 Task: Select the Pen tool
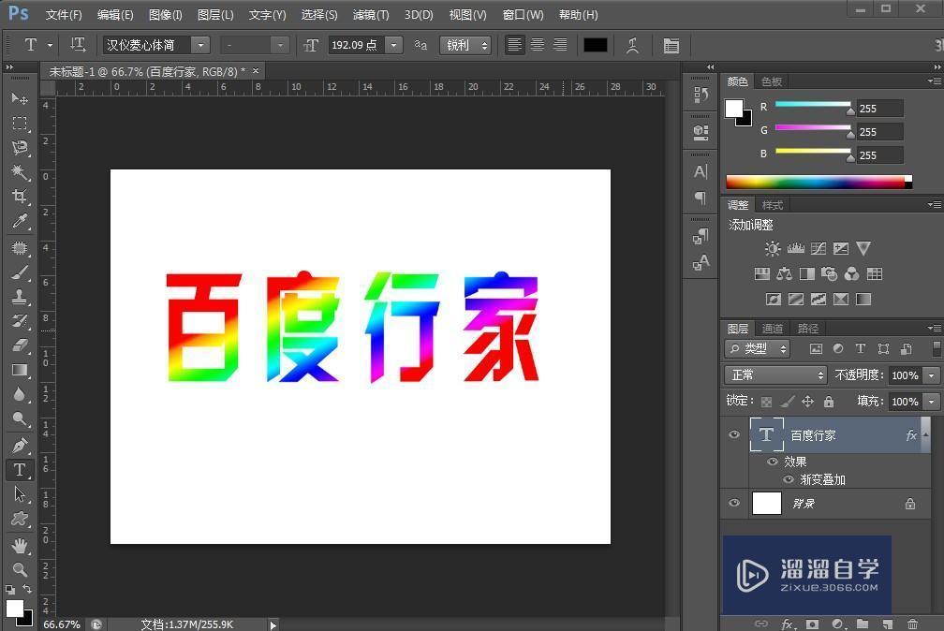[20, 447]
